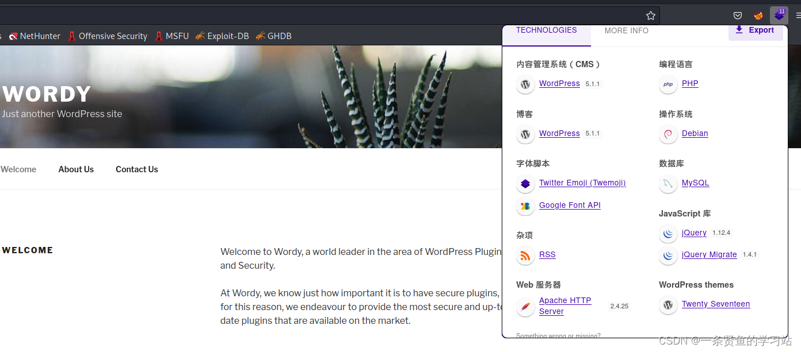Open the Welcome page in site menu
This screenshot has width=801, height=352.
coord(18,169)
